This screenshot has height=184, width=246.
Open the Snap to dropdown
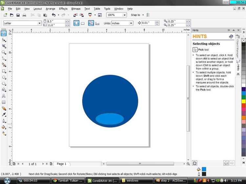coord(142,15)
